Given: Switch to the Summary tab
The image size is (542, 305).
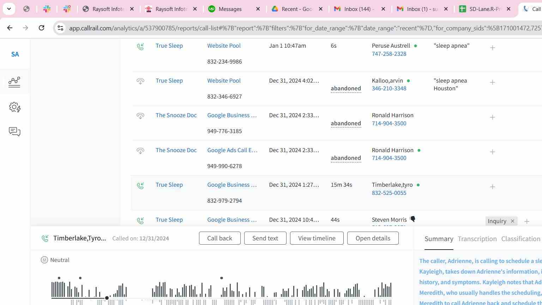Looking at the screenshot, I should 439,239.
